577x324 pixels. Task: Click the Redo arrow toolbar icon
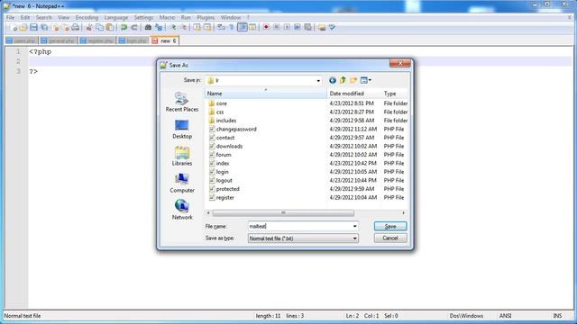coord(134,28)
